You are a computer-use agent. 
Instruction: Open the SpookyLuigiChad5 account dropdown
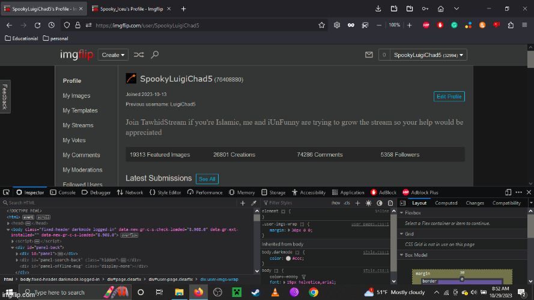[x=428, y=55]
